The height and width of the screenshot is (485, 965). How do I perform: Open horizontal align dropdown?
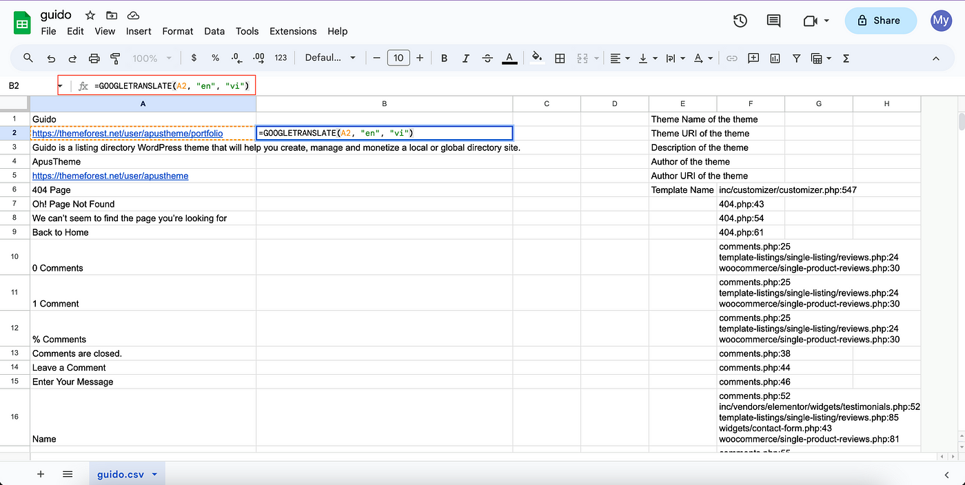click(620, 58)
